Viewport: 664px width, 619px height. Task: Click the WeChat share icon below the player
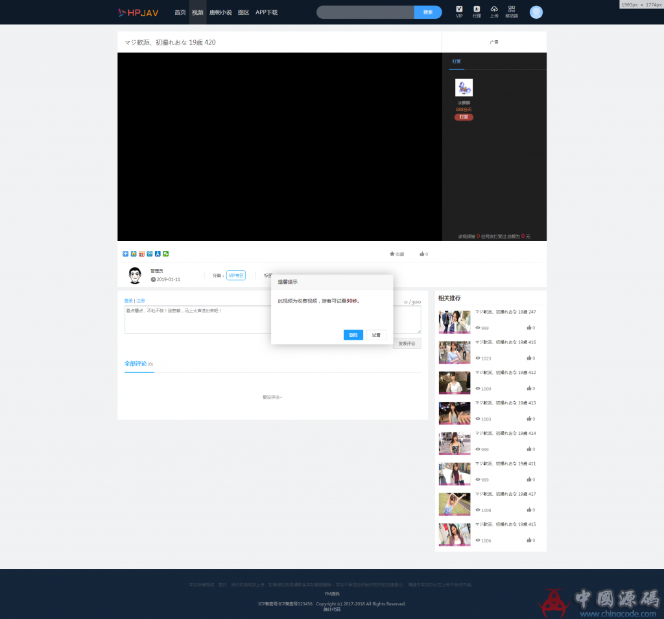tap(166, 253)
